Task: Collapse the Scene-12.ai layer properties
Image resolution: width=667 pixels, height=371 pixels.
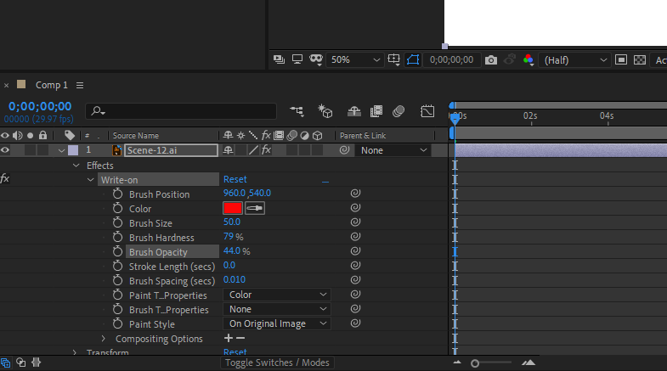Action: tap(62, 150)
